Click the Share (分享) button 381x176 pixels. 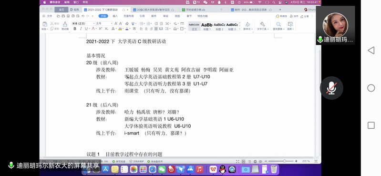[305, 16]
